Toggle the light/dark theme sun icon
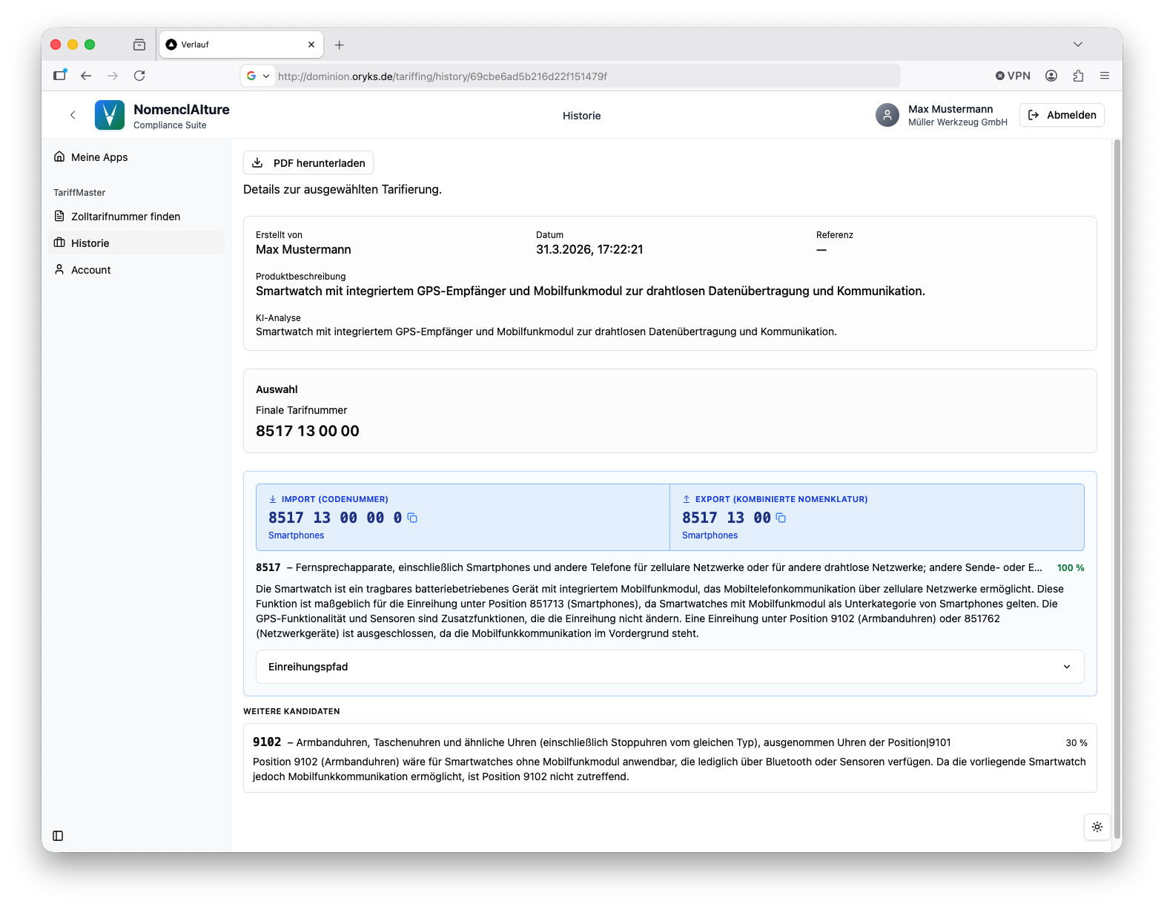Screen dimensions: 1164x907 click(x=1097, y=827)
